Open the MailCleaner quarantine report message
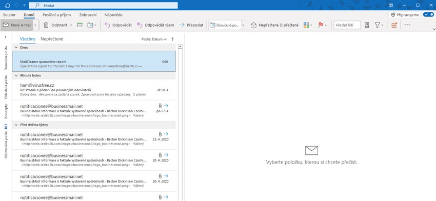The height and width of the screenshot is (201, 436). (x=94, y=61)
